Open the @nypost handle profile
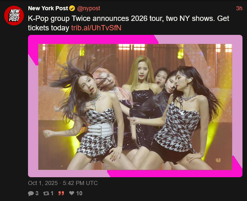This screenshot has width=247, height=201. 89,8
